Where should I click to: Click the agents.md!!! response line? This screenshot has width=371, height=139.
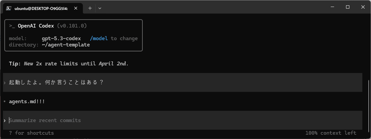[x=27, y=102]
